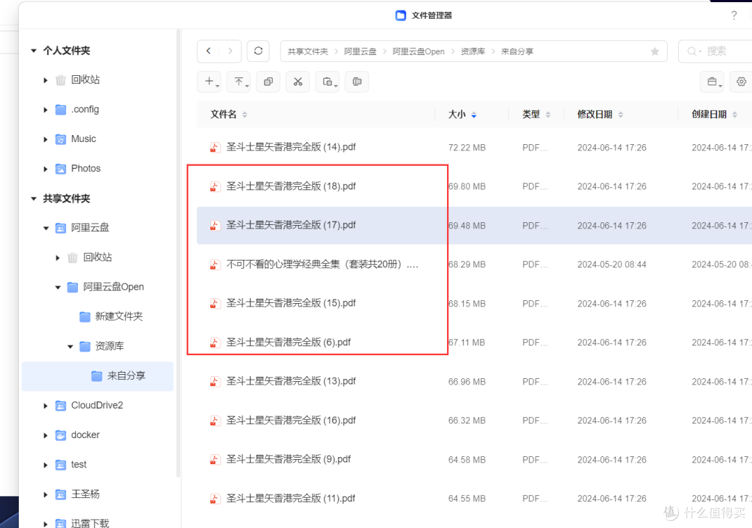Select file 圣斗士星矢香港完全版 (15).pdf
Image resolution: width=752 pixels, height=528 pixels.
point(290,303)
